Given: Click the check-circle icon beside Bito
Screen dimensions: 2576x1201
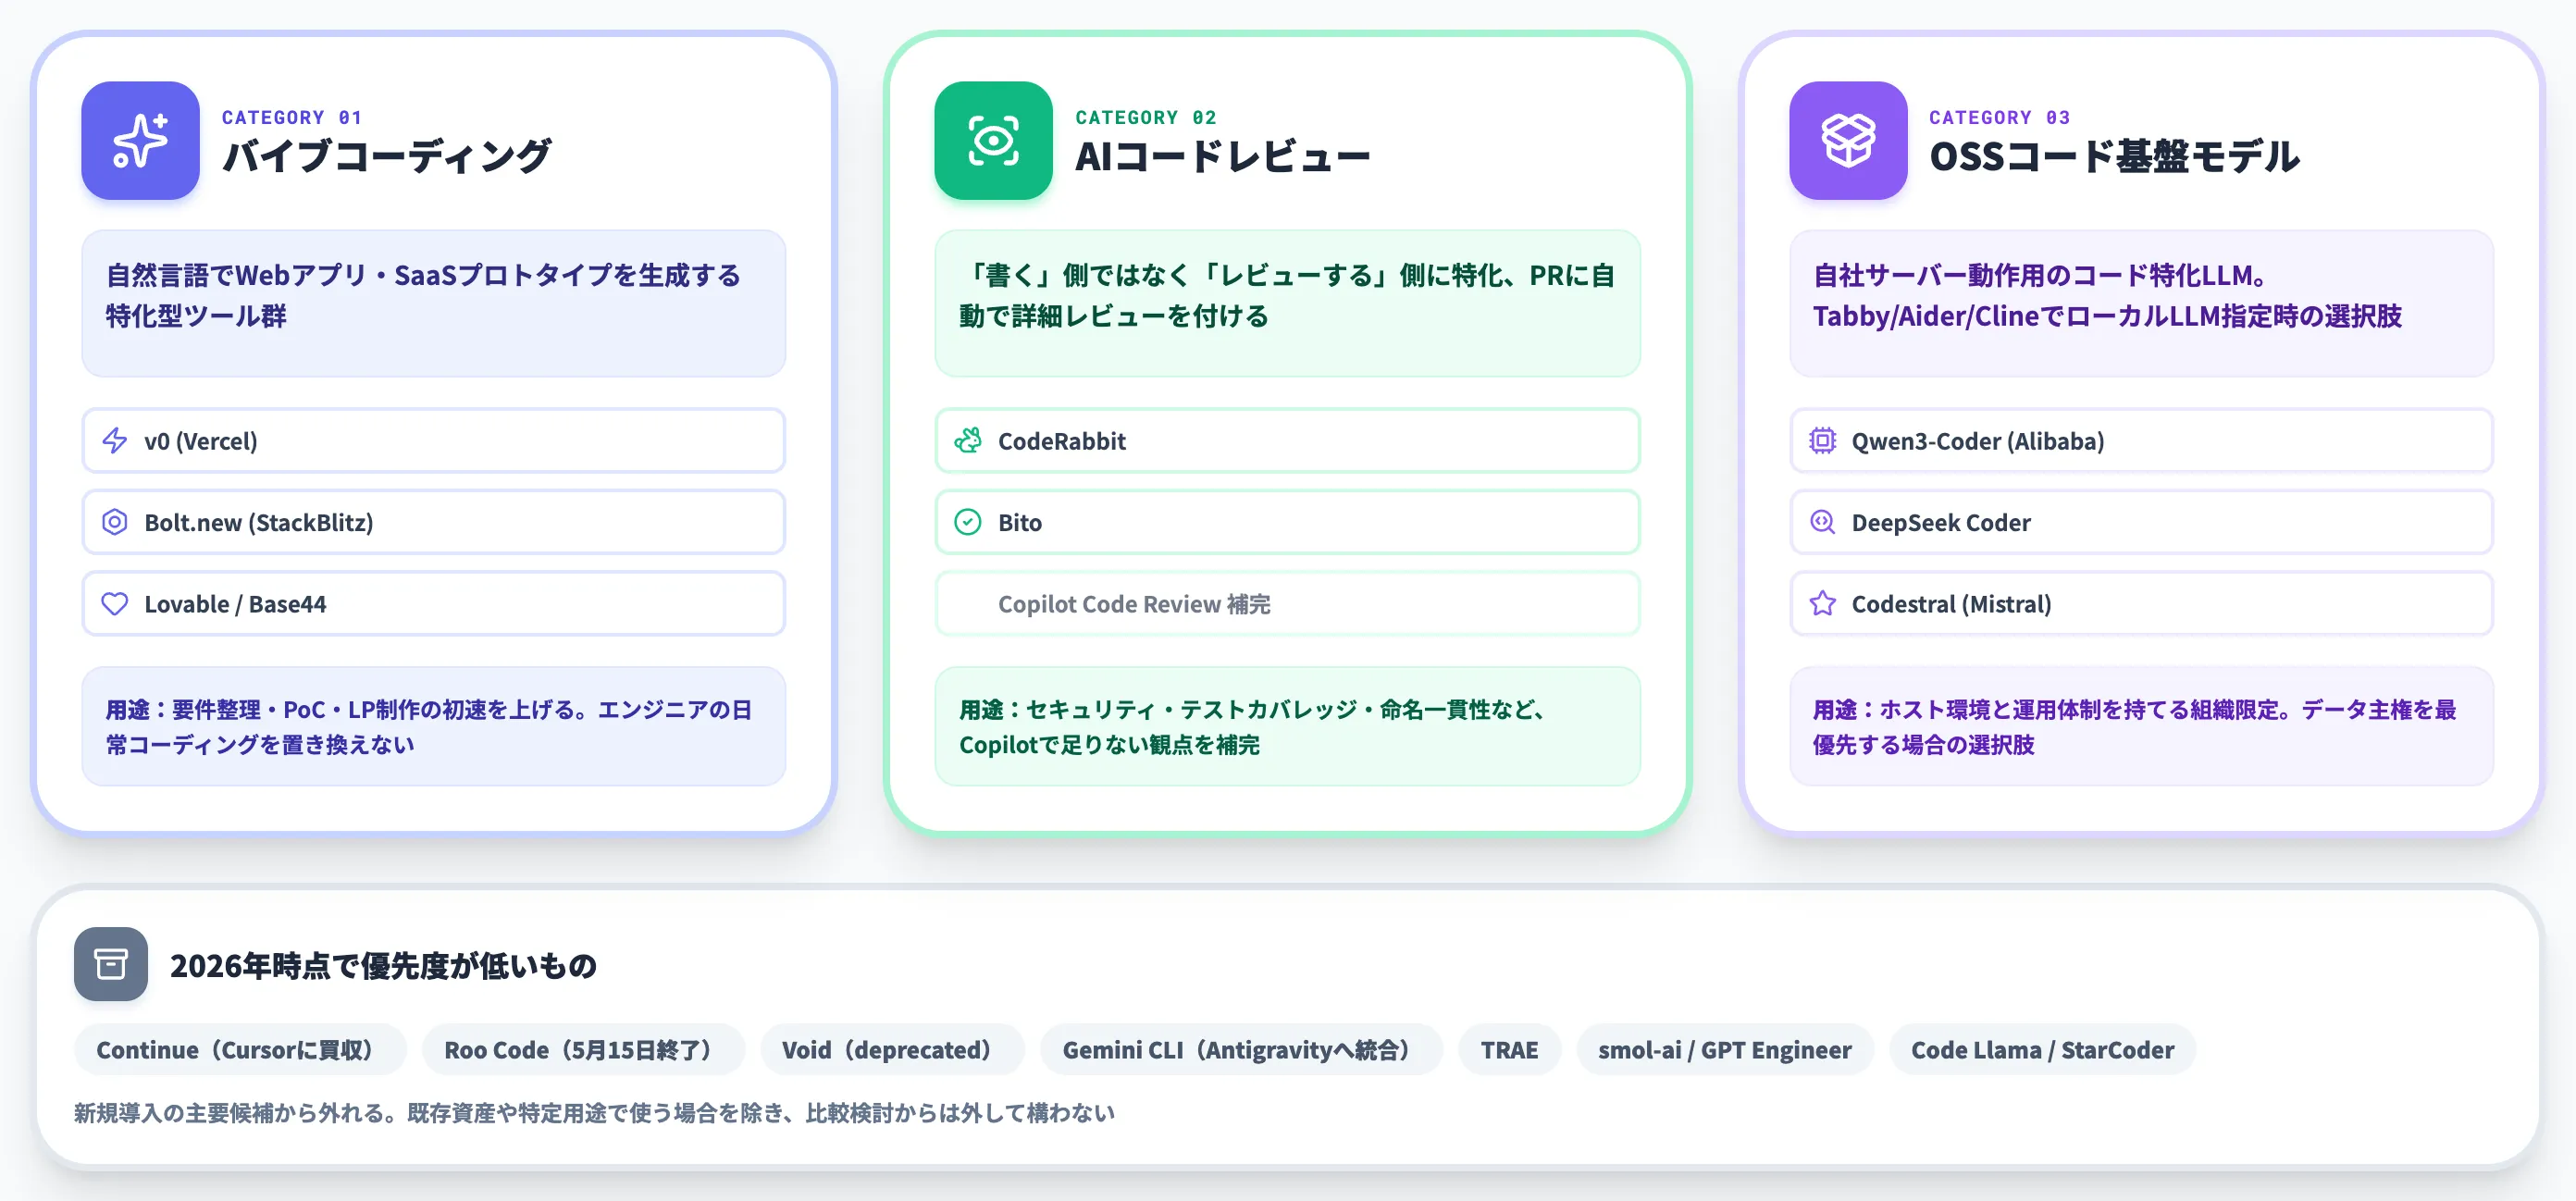Looking at the screenshot, I should [x=968, y=522].
